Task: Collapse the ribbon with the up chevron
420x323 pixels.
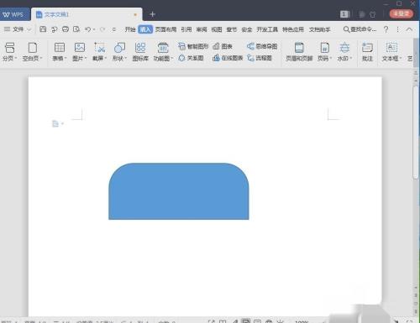Action: (x=409, y=29)
